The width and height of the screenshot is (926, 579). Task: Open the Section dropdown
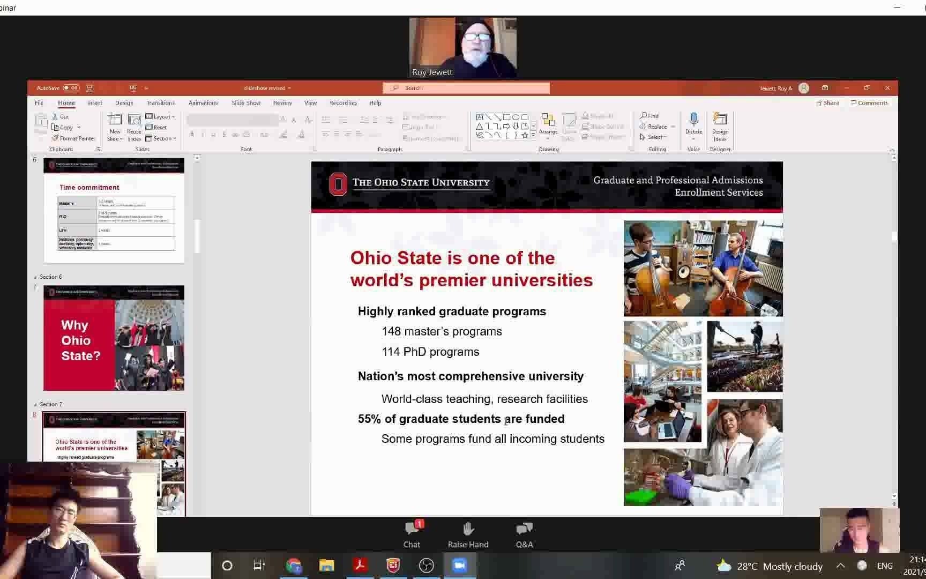(x=160, y=138)
